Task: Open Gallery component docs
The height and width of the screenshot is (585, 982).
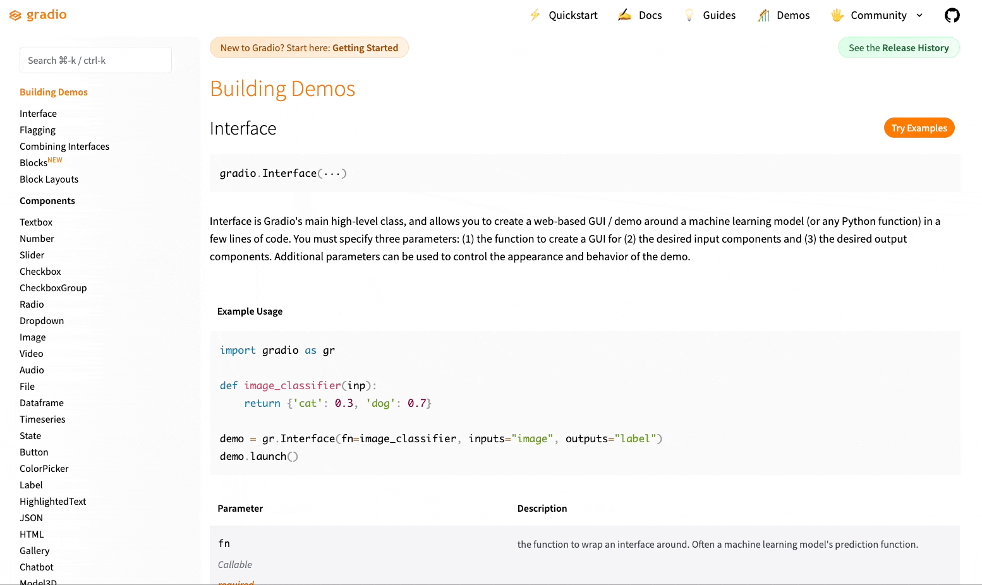Action: pyautogui.click(x=34, y=551)
